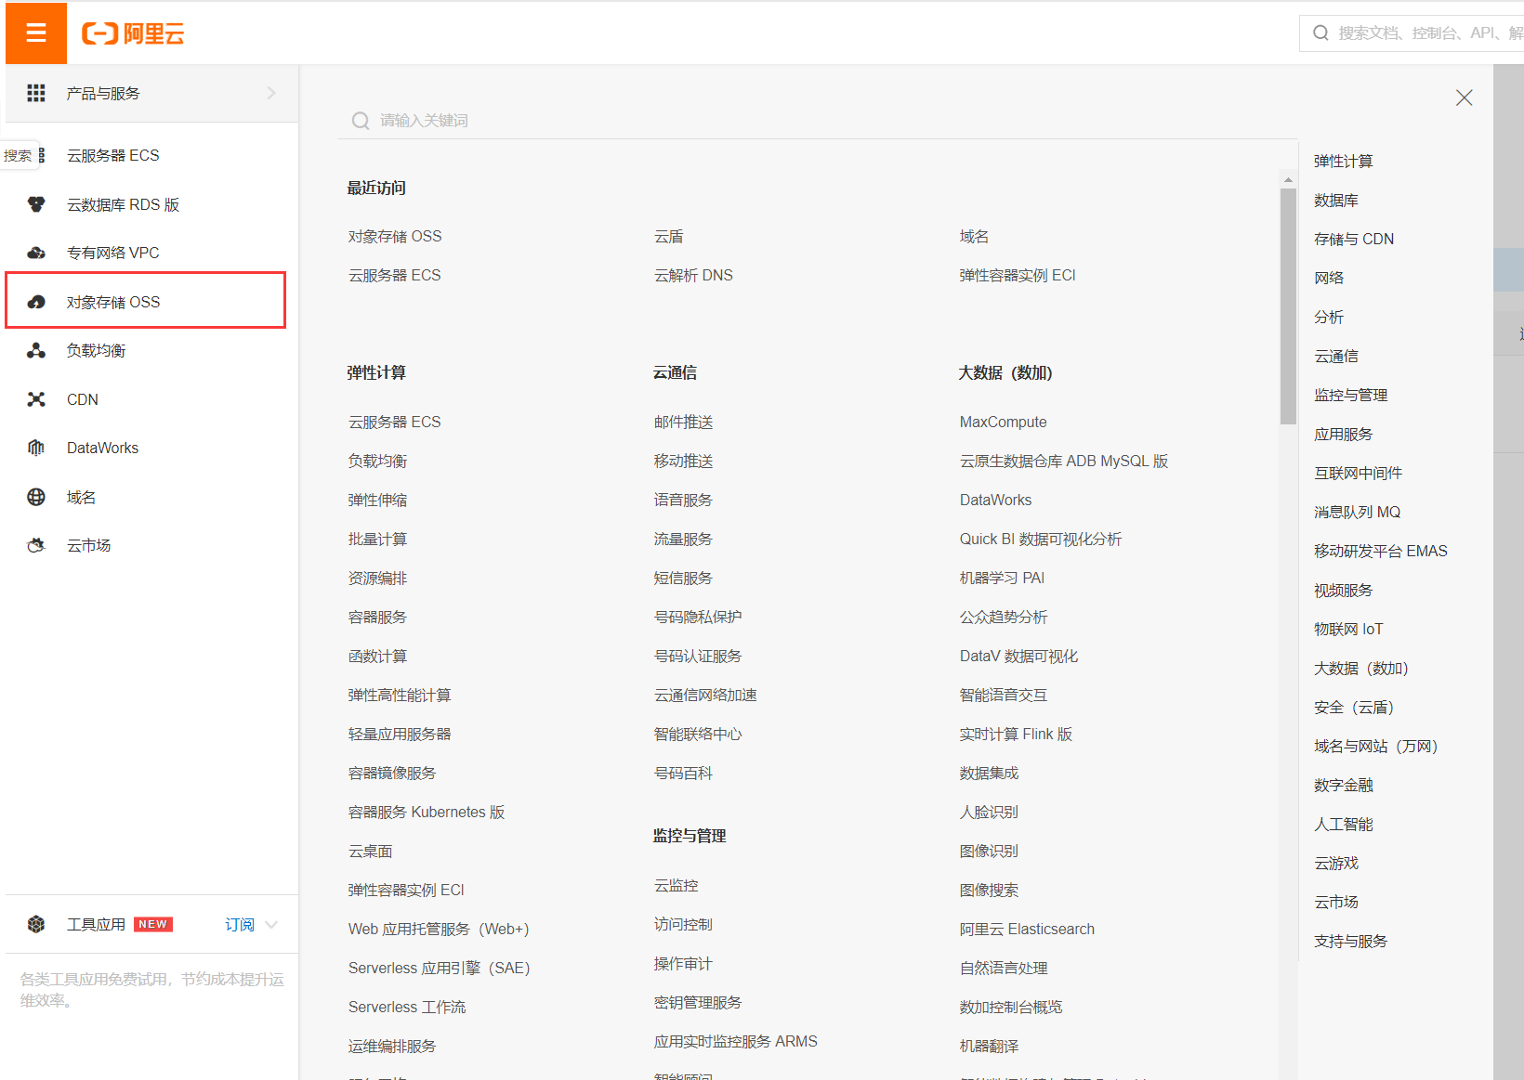
Task: Select 移动研发平台 EMAS category
Action: pos(1380,551)
